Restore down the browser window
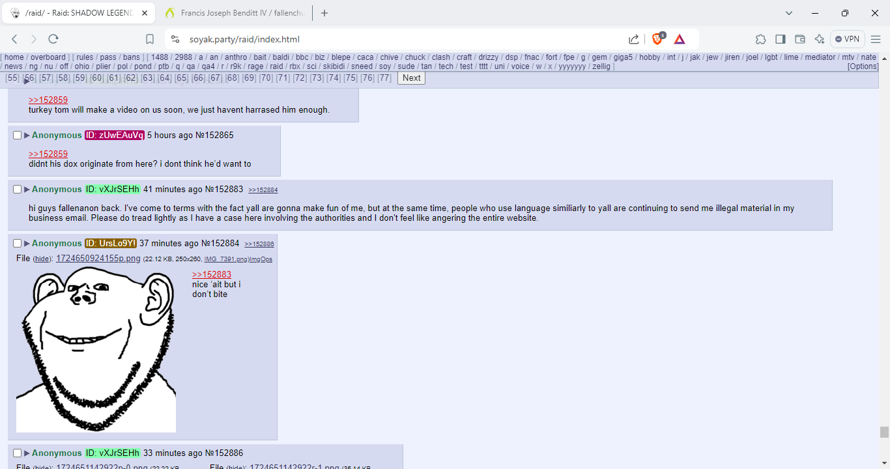 pos(845,13)
